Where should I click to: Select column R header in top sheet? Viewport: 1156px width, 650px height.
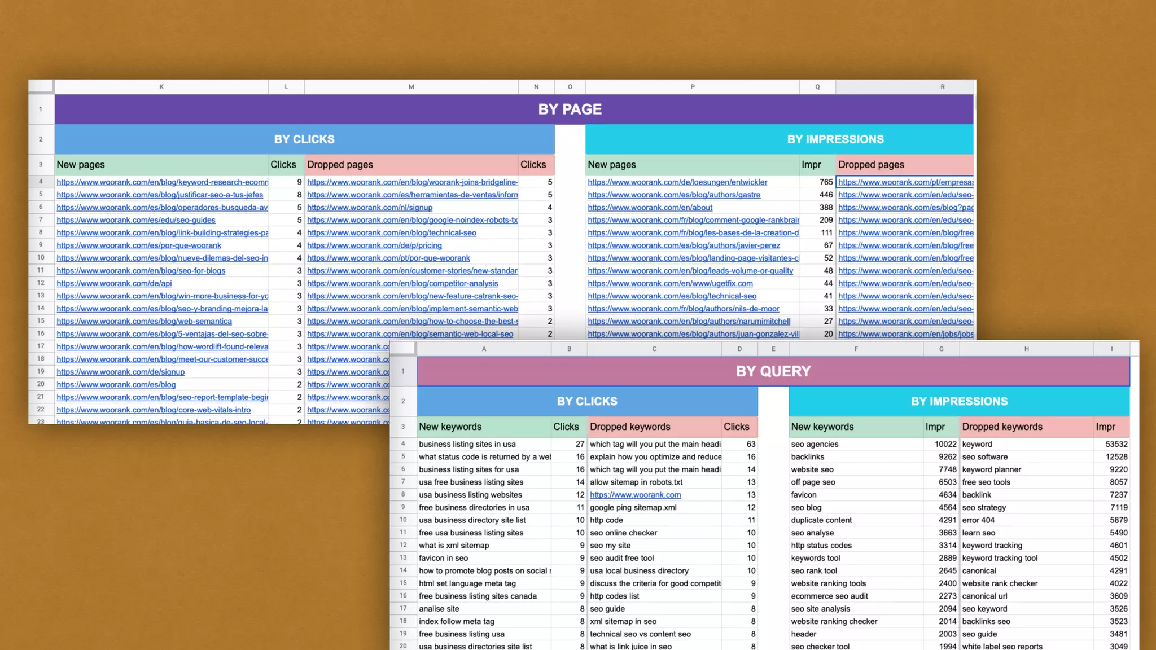[942, 86]
